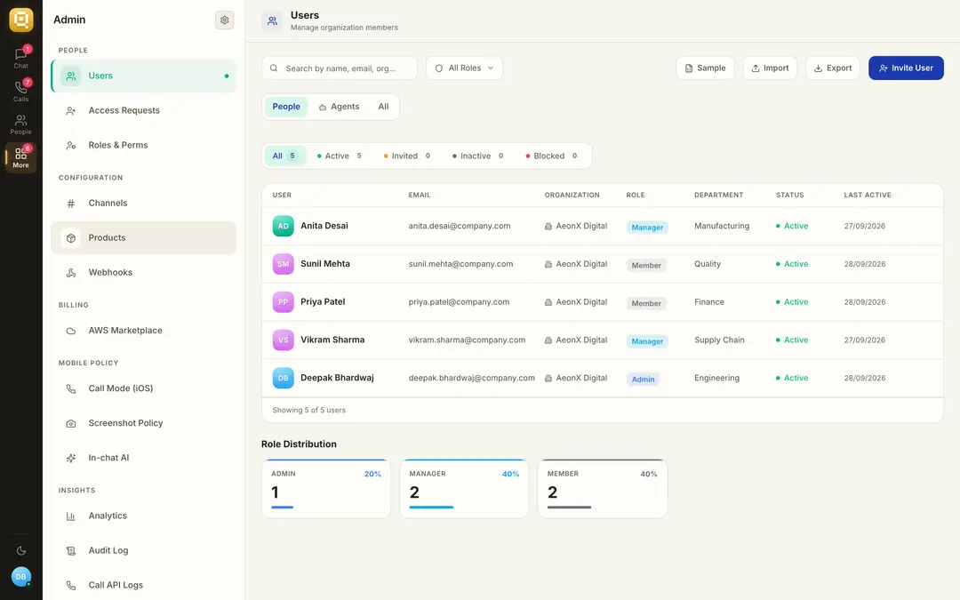Click the Admin role badge for Deepak
The width and height of the screenshot is (960, 600).
[x=643, y=379]
